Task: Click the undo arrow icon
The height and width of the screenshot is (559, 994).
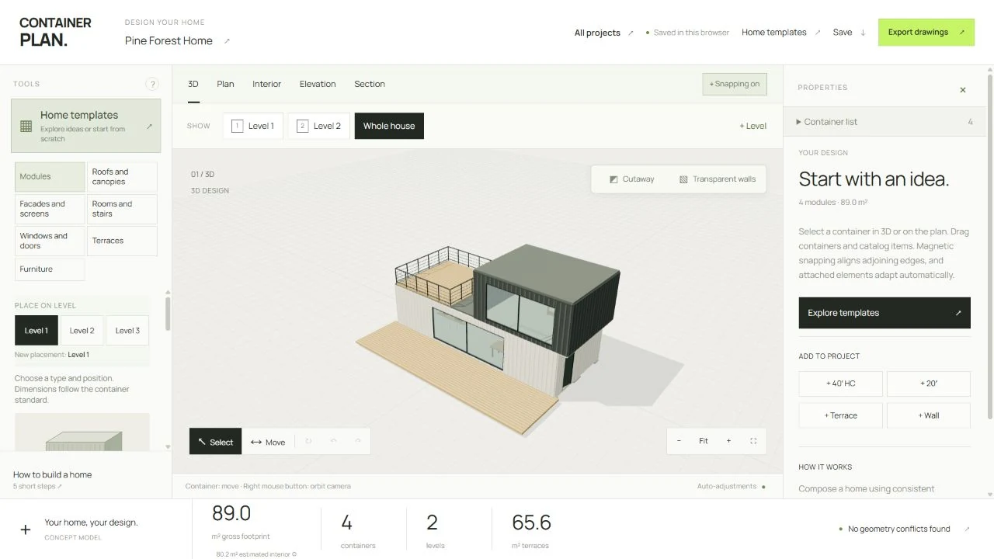Action: (333, 441)
